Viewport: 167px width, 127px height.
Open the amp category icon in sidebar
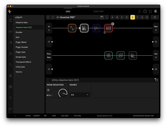10,31
